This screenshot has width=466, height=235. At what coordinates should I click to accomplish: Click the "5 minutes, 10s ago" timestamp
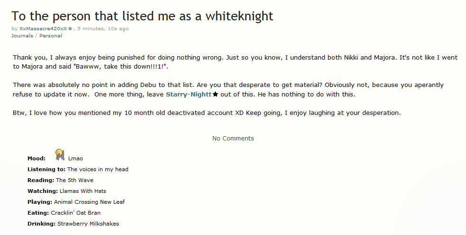coord(103,29)
